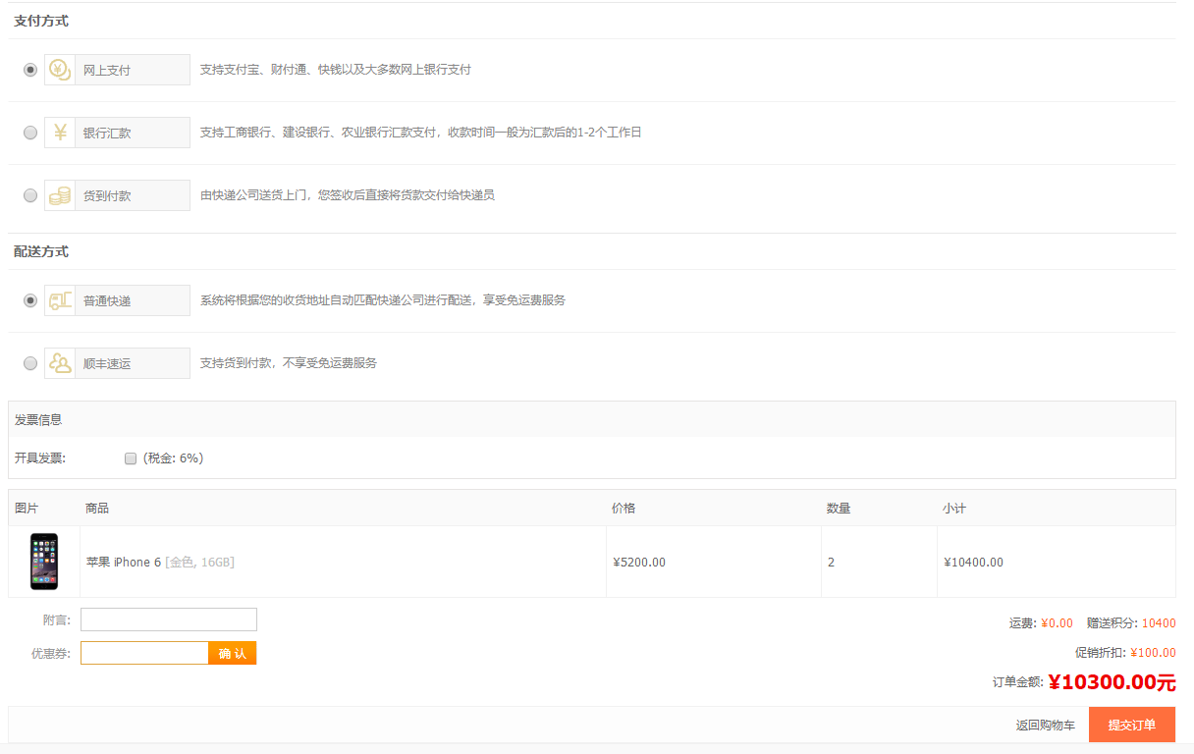Screen dimensions: 1194x754
Task: Click the bank transfer ¥ icon
Action: coord(60,133)
